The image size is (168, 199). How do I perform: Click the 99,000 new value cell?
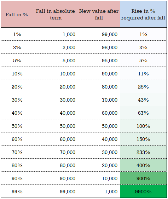pyautogui.click(x=99, y=34)
